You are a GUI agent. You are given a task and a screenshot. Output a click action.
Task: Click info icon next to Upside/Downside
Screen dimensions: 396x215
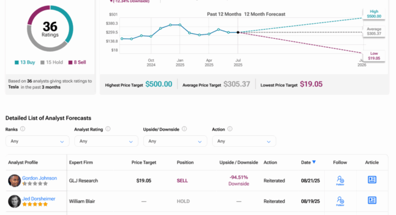click(184, 129)
